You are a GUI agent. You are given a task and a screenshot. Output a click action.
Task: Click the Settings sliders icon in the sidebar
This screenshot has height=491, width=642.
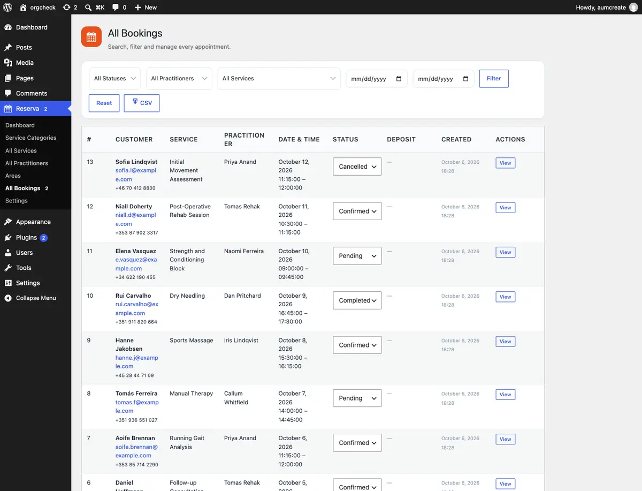pos(8,283)
